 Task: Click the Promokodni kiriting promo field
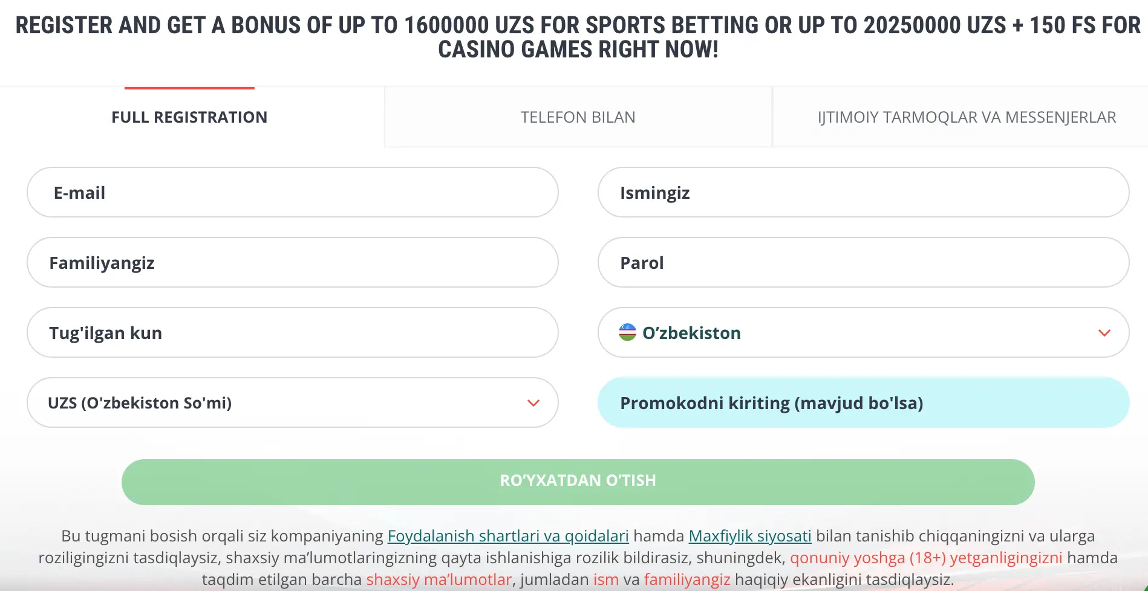pos(862,402)
